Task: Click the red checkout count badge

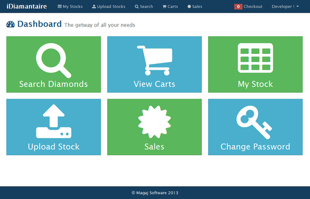Action: click(238, 7)
